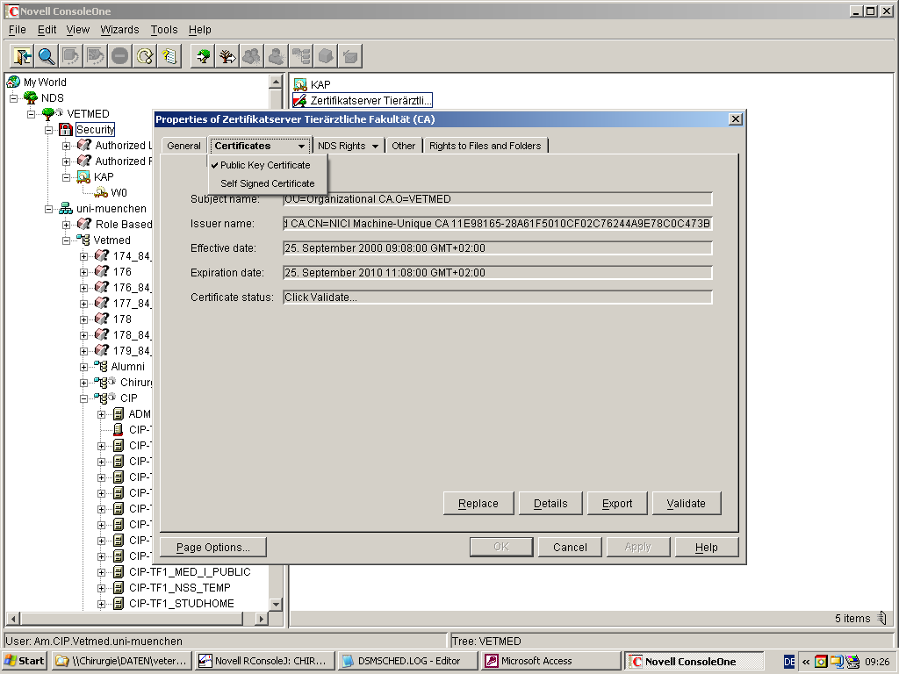Expand the CIP-TF1_NSS_TEMP volume node

[102, 588]
